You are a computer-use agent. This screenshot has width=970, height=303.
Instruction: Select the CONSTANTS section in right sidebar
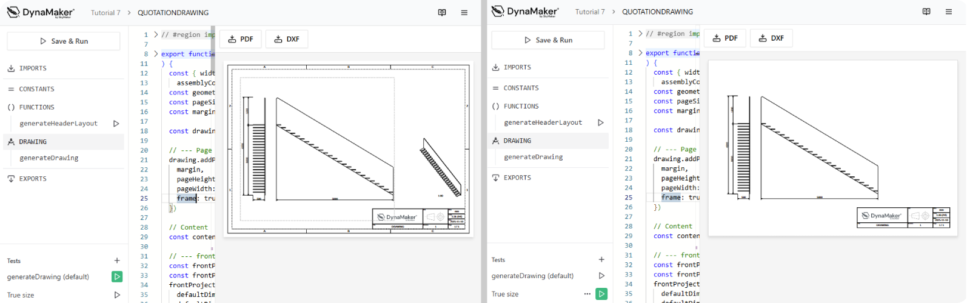click(521, 88)
